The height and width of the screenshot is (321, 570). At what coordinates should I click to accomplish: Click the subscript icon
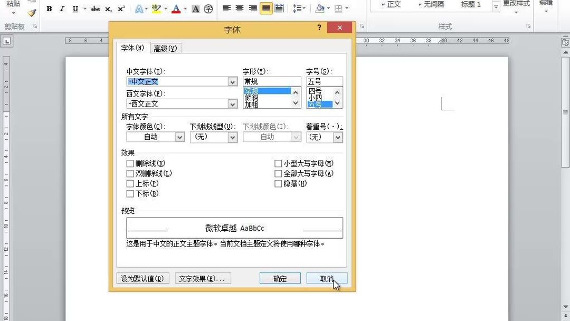click(x=108, y=9)
